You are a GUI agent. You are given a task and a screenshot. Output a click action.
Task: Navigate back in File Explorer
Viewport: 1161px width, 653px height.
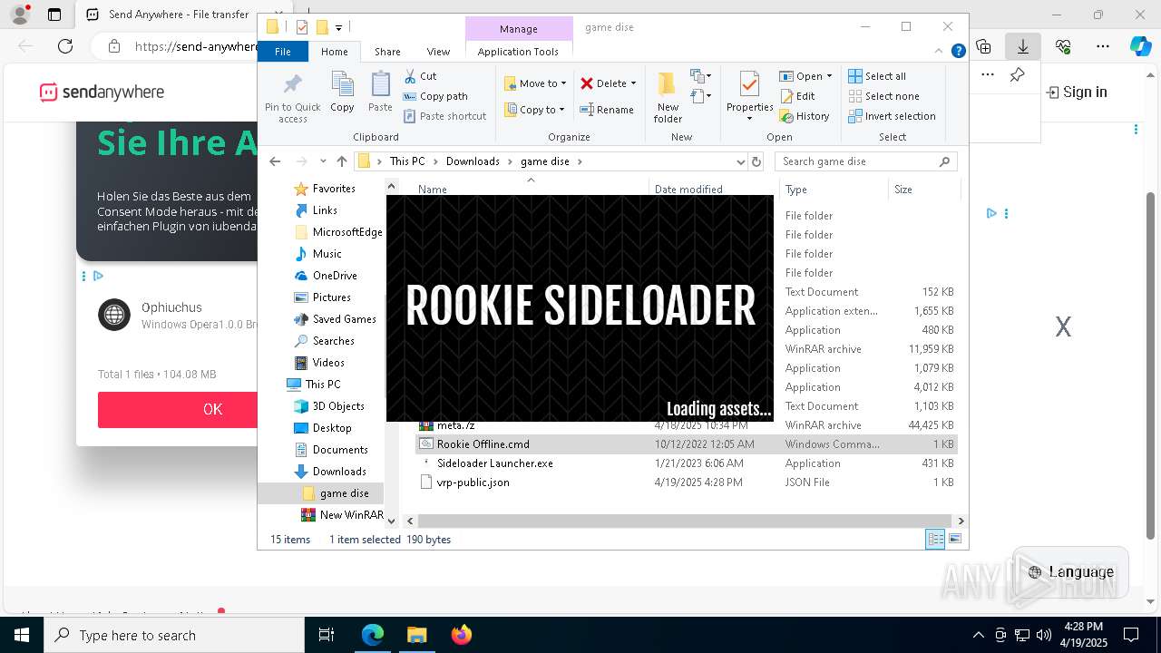click(275, 161)
